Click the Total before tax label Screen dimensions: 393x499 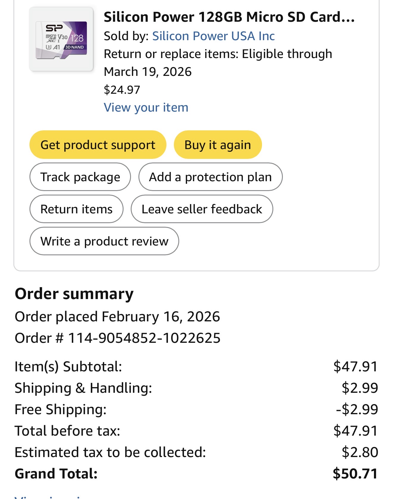coord(67,431)
